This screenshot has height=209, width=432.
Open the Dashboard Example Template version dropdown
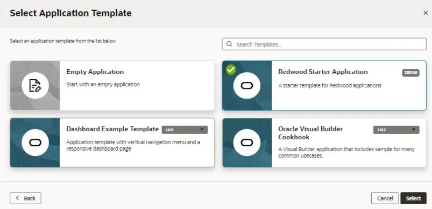click(185, 130)
